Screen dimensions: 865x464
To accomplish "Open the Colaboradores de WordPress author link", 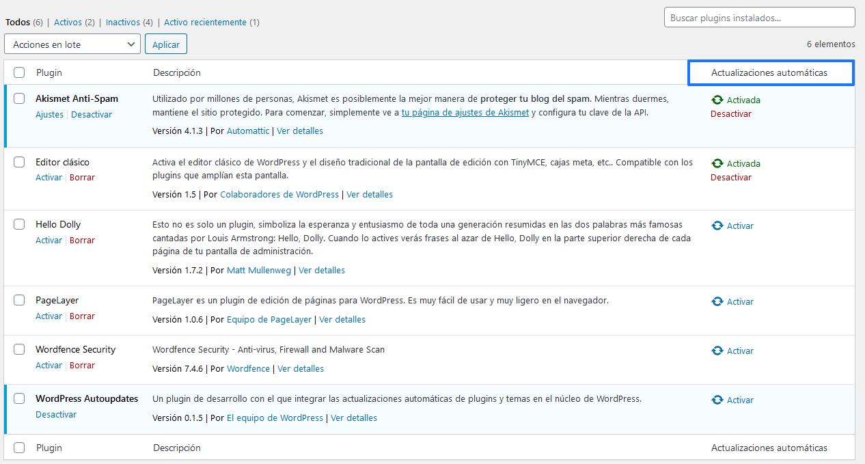I will [279, 194].
